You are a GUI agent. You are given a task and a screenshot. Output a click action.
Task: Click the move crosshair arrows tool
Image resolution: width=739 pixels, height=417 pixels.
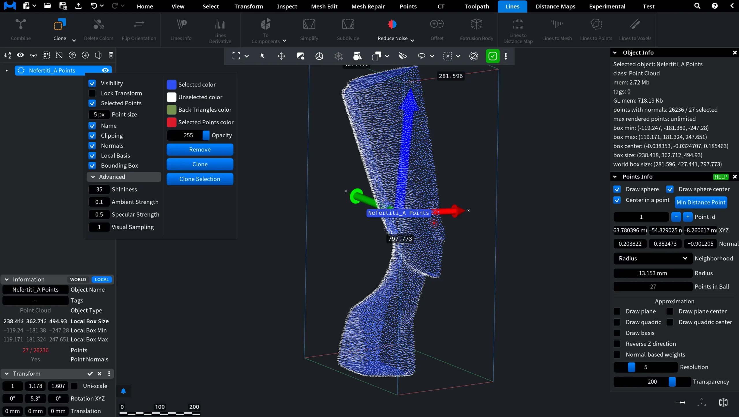281,56
